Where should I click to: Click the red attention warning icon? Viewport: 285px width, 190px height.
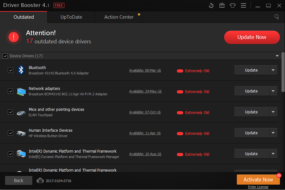pyautogui.click(x=14, y=37)
